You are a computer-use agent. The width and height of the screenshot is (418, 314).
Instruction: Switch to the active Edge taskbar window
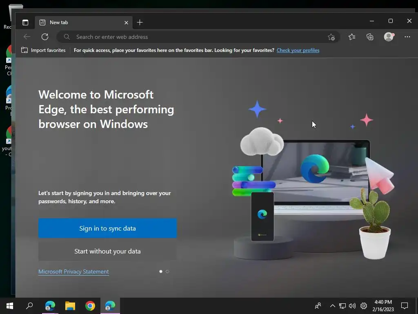point(110,306)
